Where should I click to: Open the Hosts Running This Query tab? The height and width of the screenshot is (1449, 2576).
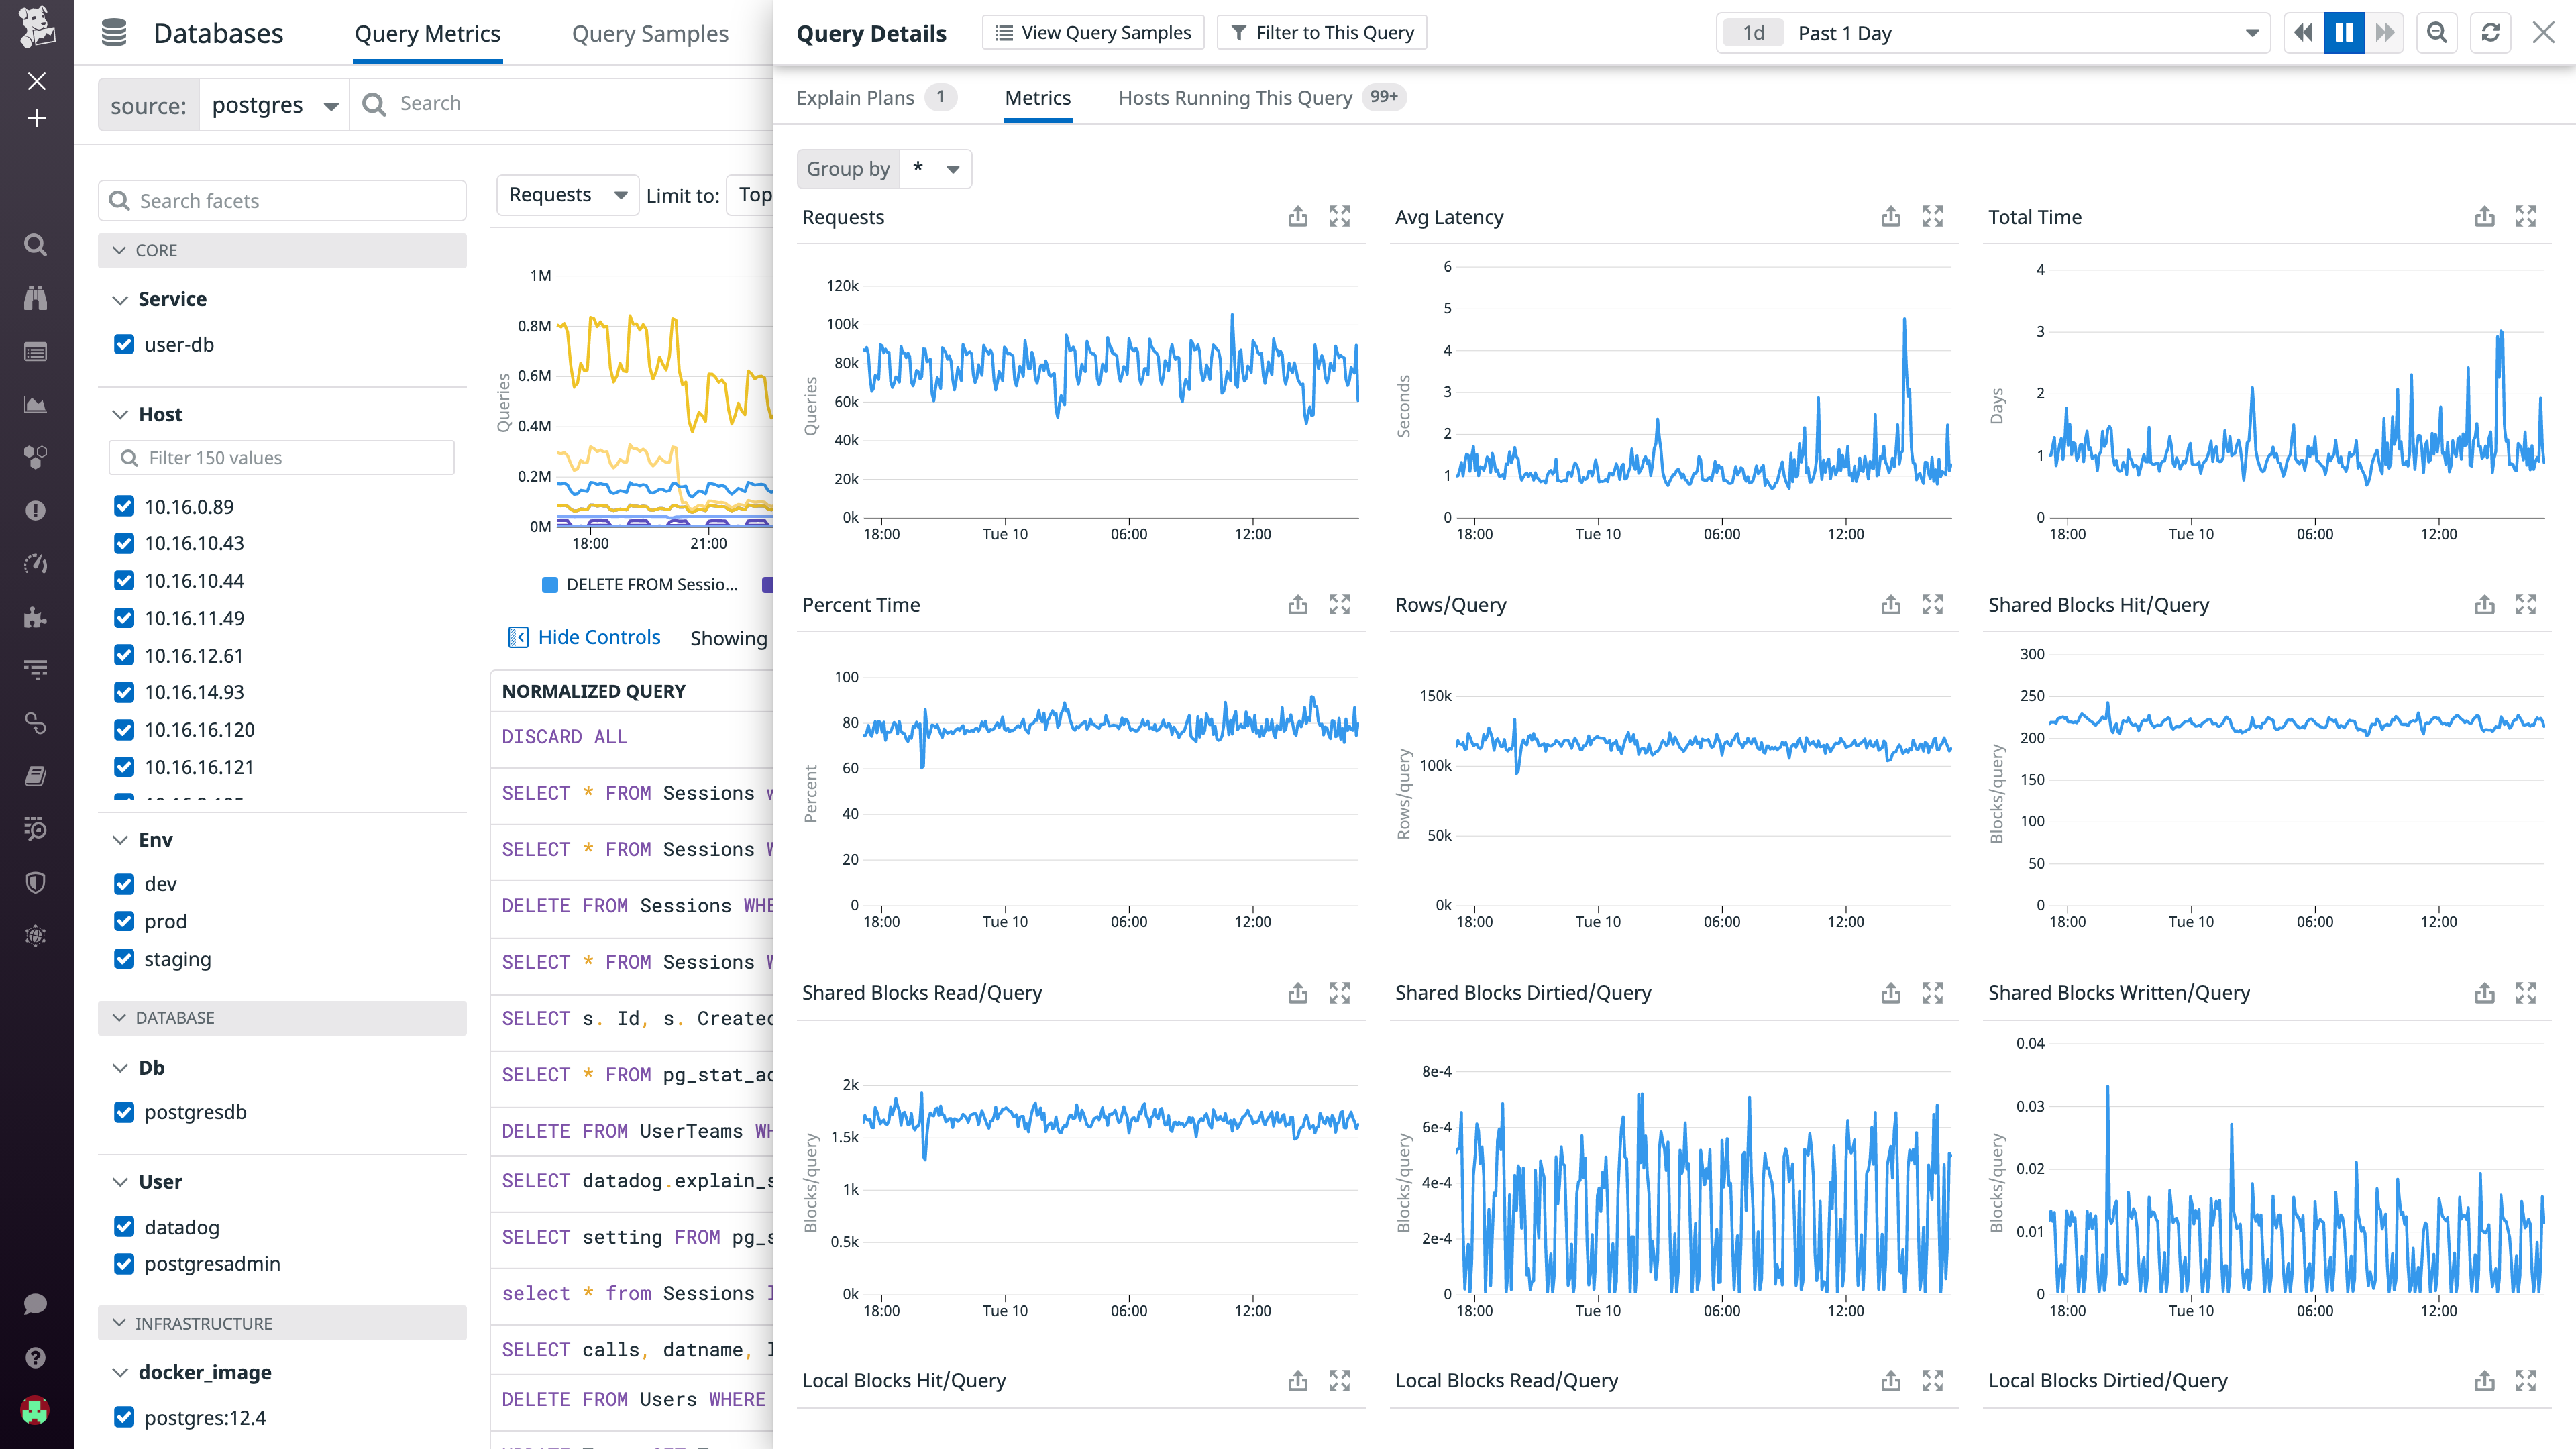[1234, 97]
